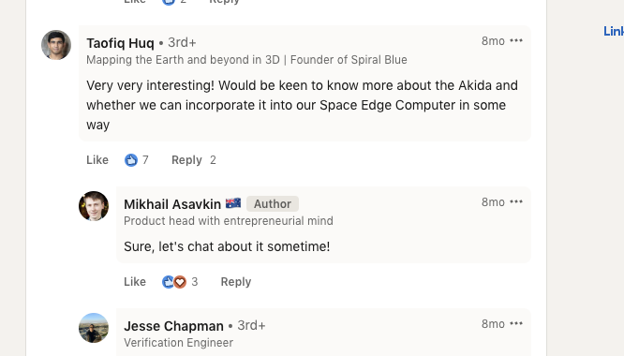Open options menu on Mikhail Asavkin's reply
The image size is (624, 356).
click(x=516, y=202)
